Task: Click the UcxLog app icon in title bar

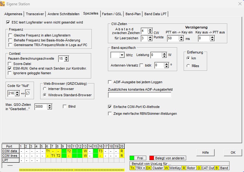Action: click(x=3, y=4)
